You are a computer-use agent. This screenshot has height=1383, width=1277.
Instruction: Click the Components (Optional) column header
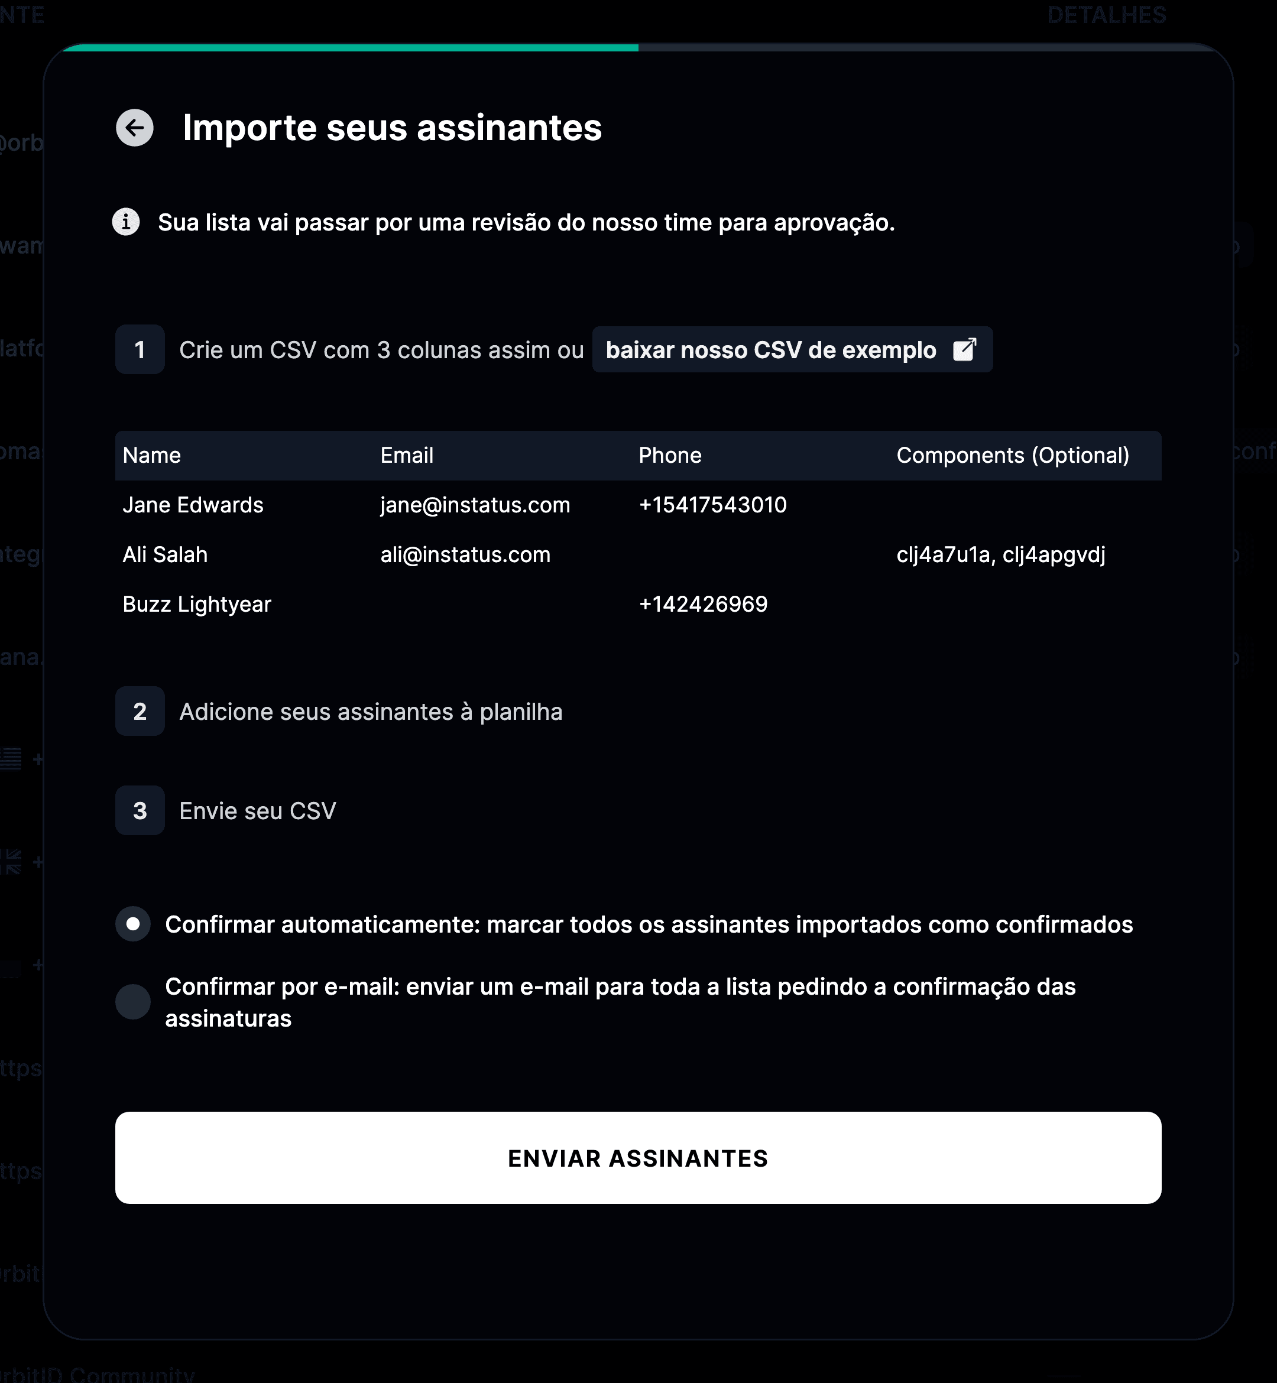coord(1013,455)
